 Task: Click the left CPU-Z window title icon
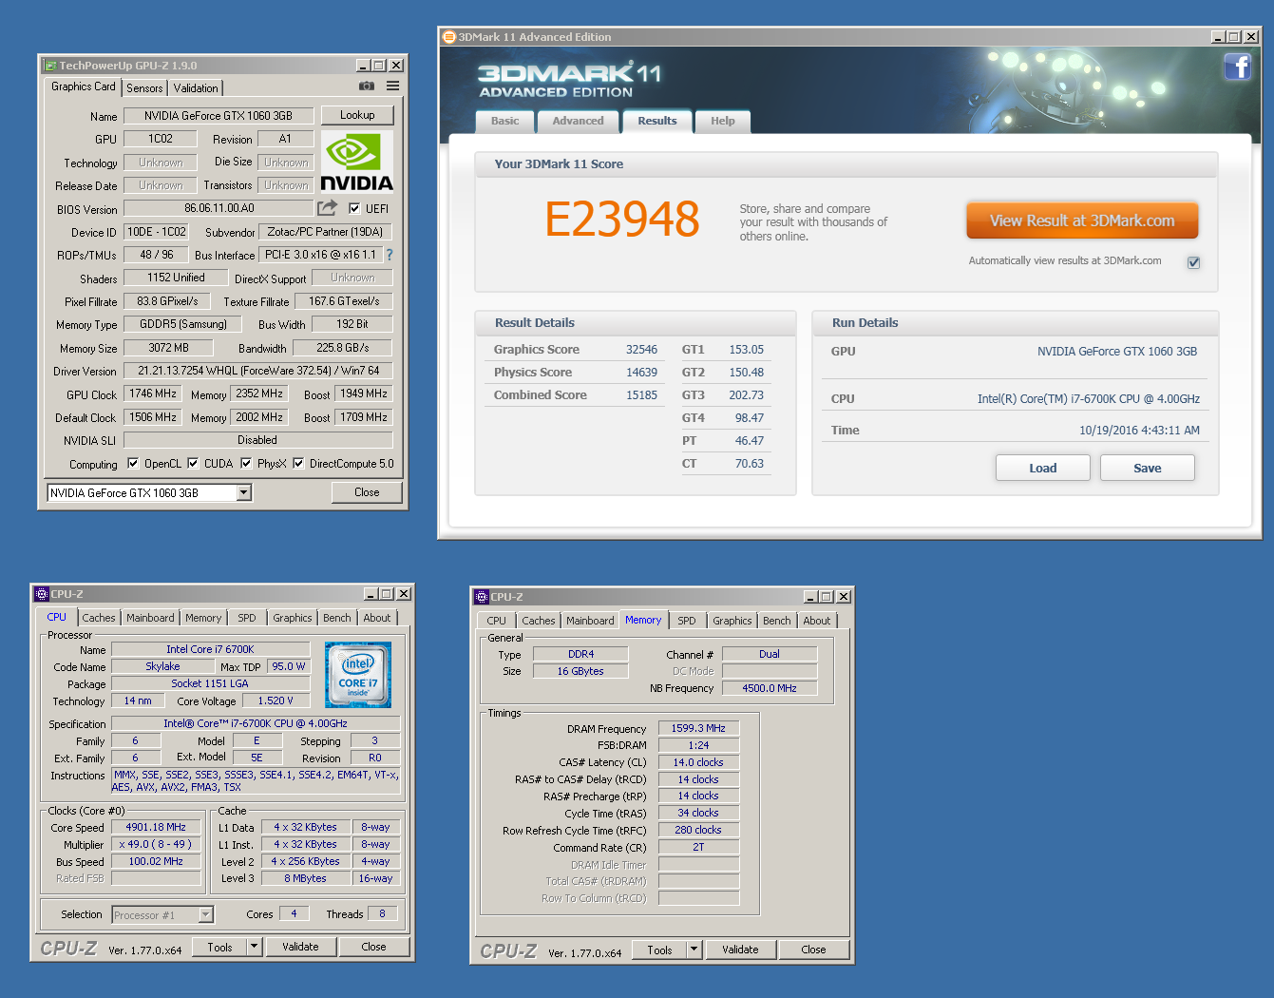[x=42, y=594]
